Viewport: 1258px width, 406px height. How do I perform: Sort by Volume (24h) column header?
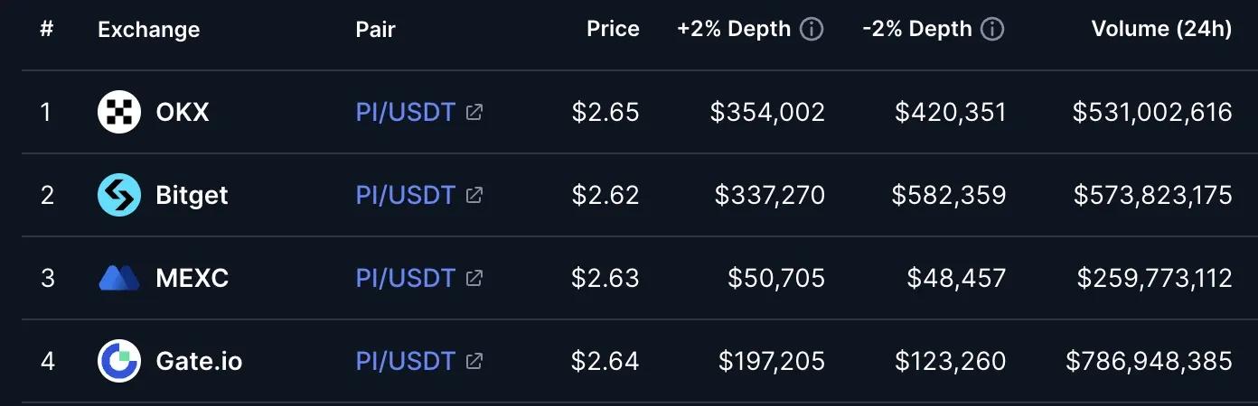tap(1161, 29)
